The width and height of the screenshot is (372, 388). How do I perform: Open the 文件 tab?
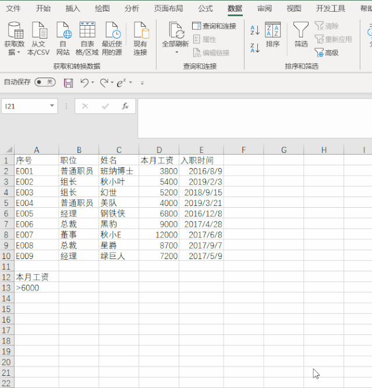coord(13,8)
